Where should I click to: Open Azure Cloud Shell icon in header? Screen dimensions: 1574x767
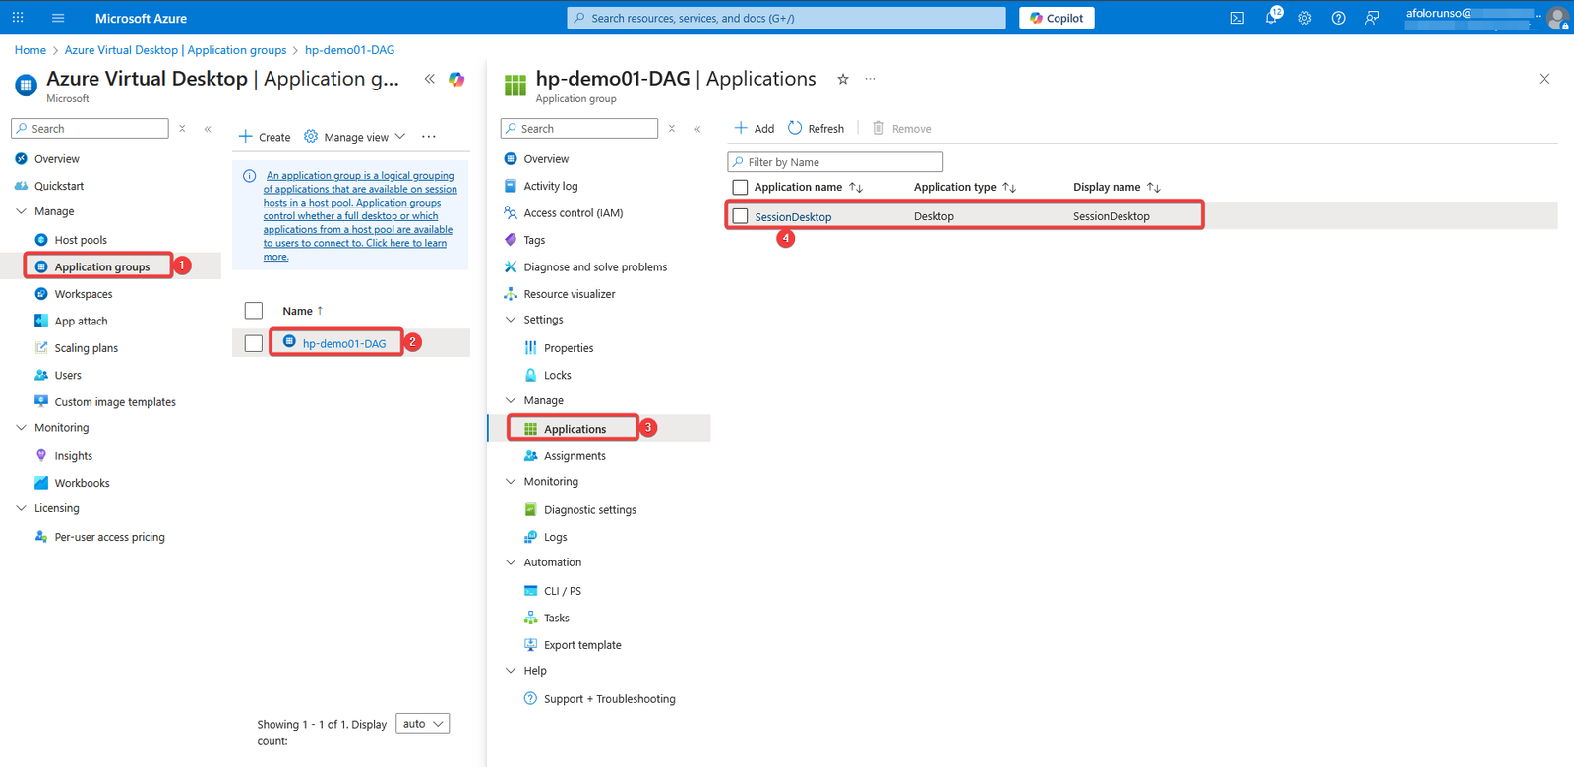[x=1237, y=18]
